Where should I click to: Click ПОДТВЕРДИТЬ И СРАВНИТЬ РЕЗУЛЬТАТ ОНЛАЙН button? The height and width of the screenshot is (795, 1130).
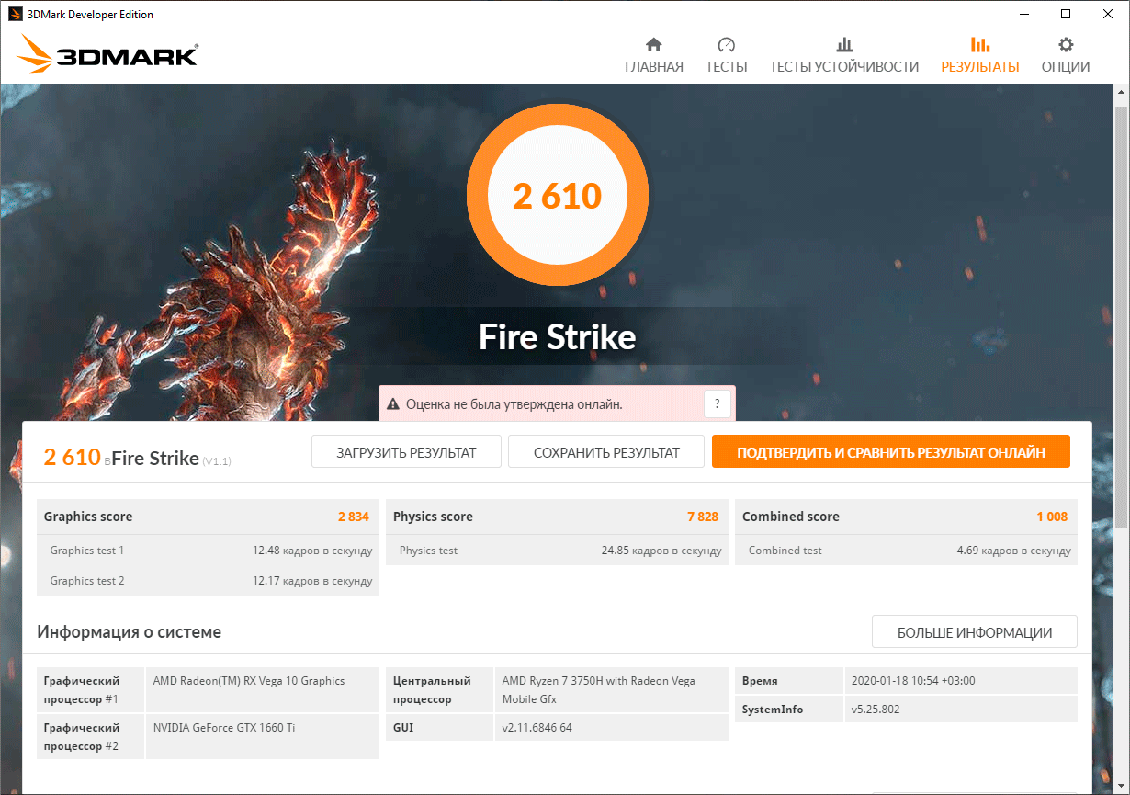click(891, 451)
